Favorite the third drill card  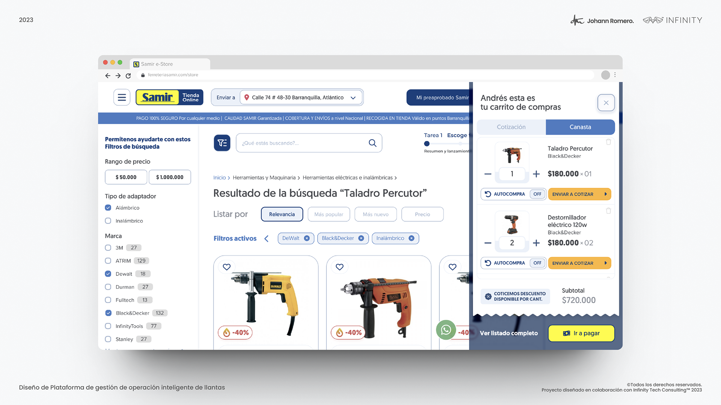453,267
